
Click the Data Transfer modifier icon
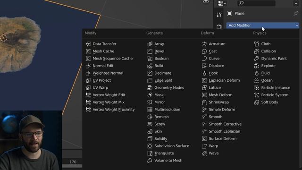pos(88,44)
